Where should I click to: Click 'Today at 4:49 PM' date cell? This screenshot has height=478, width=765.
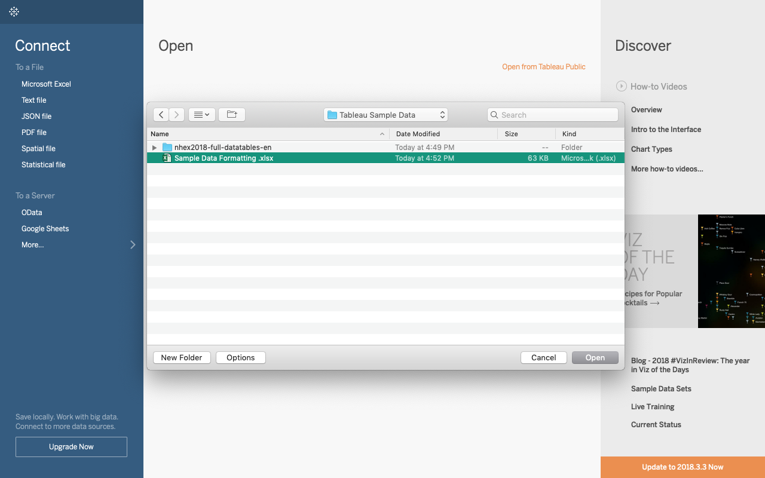tap(425, 147)
